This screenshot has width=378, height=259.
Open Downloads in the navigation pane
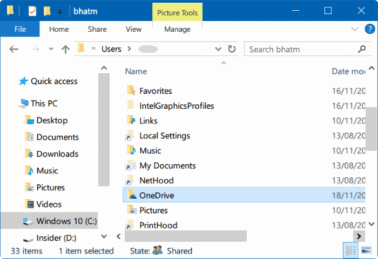[57, 154]
